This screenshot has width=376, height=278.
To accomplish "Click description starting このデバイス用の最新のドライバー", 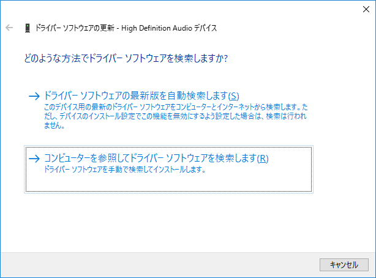I will click(x=176, y=116).
